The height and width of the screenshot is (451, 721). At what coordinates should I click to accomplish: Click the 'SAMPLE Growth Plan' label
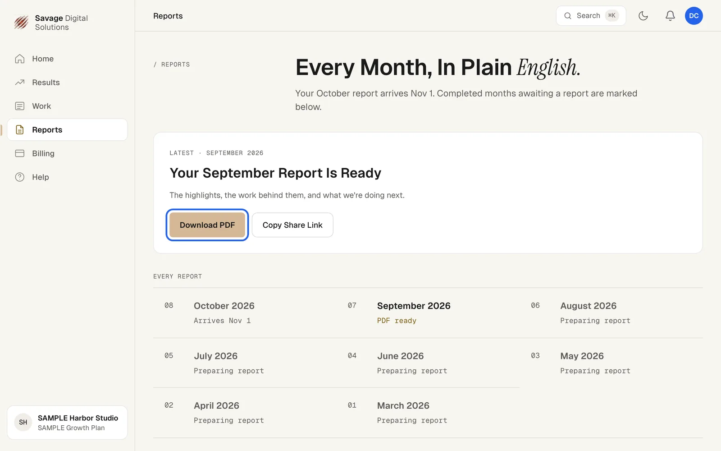point(71,428)
